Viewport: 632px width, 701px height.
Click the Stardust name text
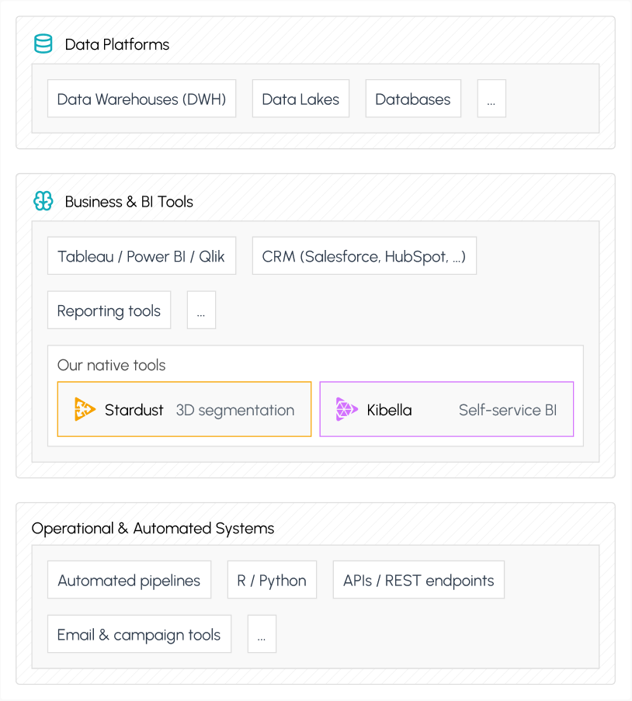point(134,410)
